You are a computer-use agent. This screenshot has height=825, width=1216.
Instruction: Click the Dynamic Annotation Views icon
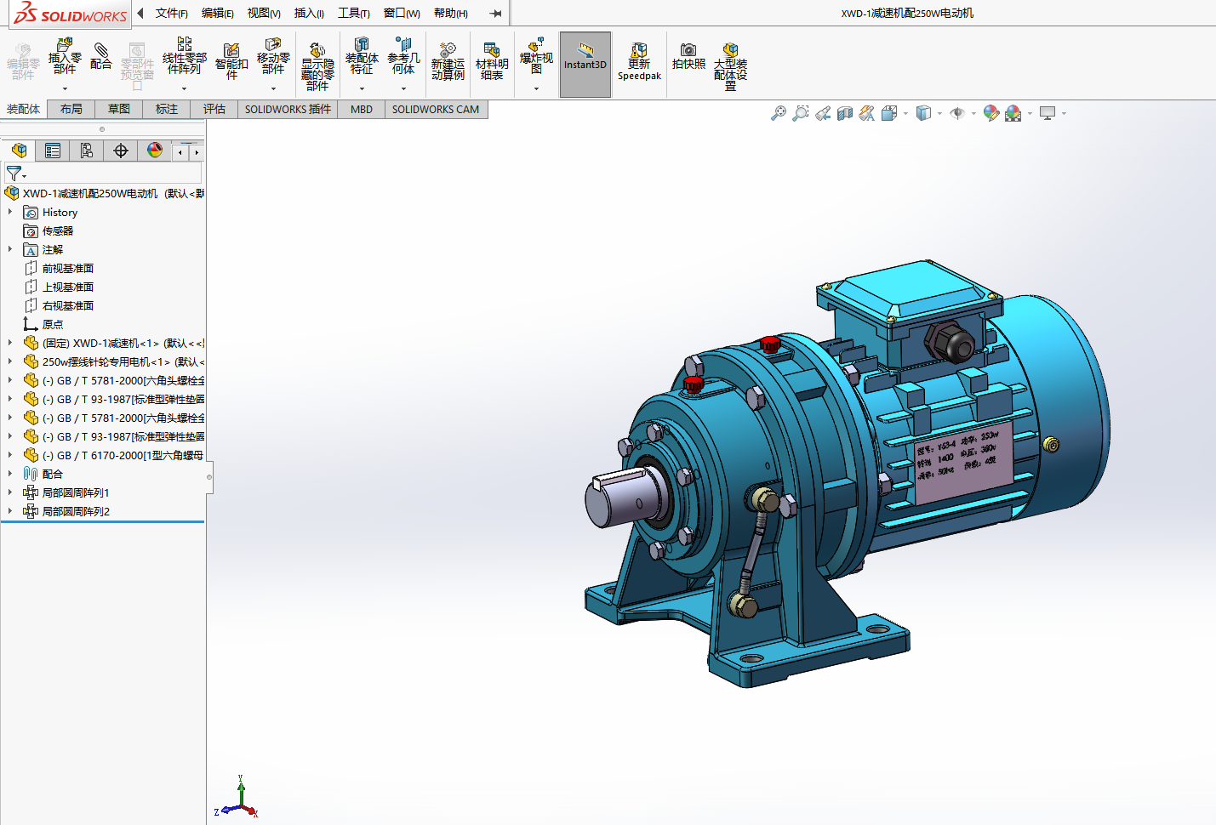(x=867, y=113)
